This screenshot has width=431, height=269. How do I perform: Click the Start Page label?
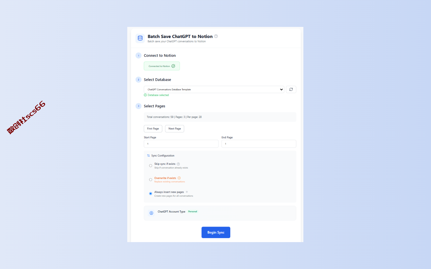pos(150,137)
